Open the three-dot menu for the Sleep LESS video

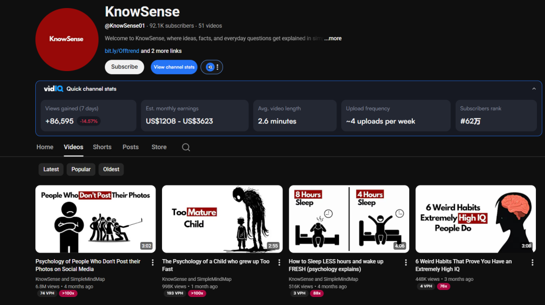[406, 263]
